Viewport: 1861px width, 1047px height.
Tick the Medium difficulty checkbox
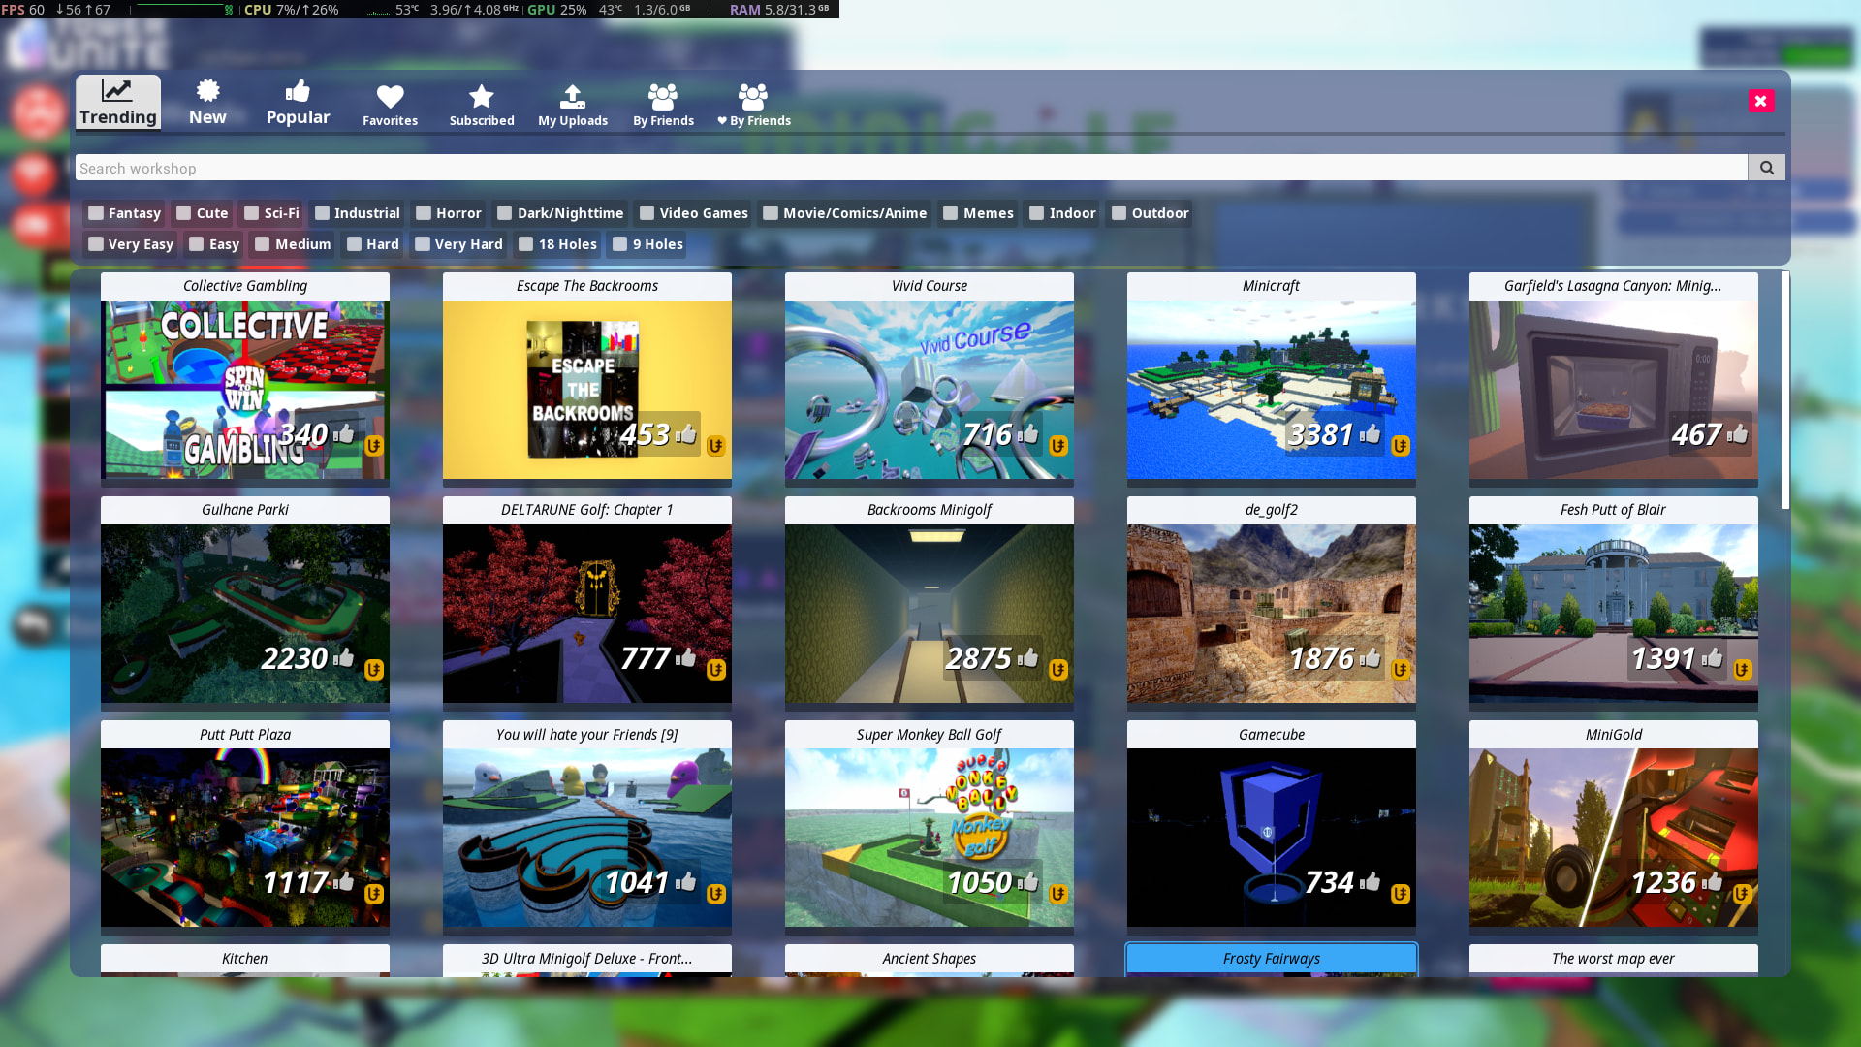click(262, 244)
